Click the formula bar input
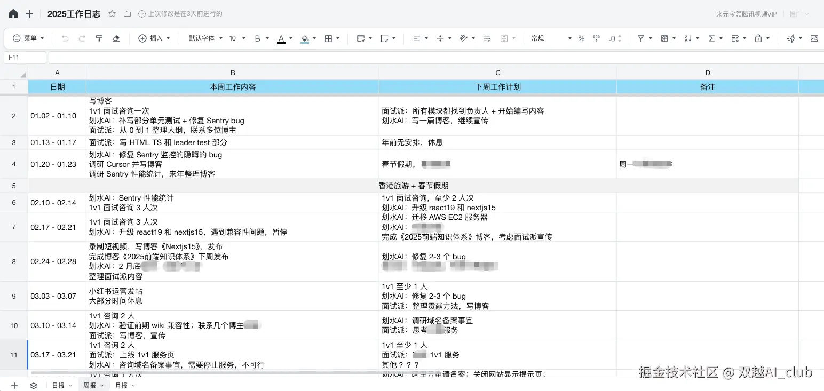This screenshot has width=824, height=391. tap(436, 57)
